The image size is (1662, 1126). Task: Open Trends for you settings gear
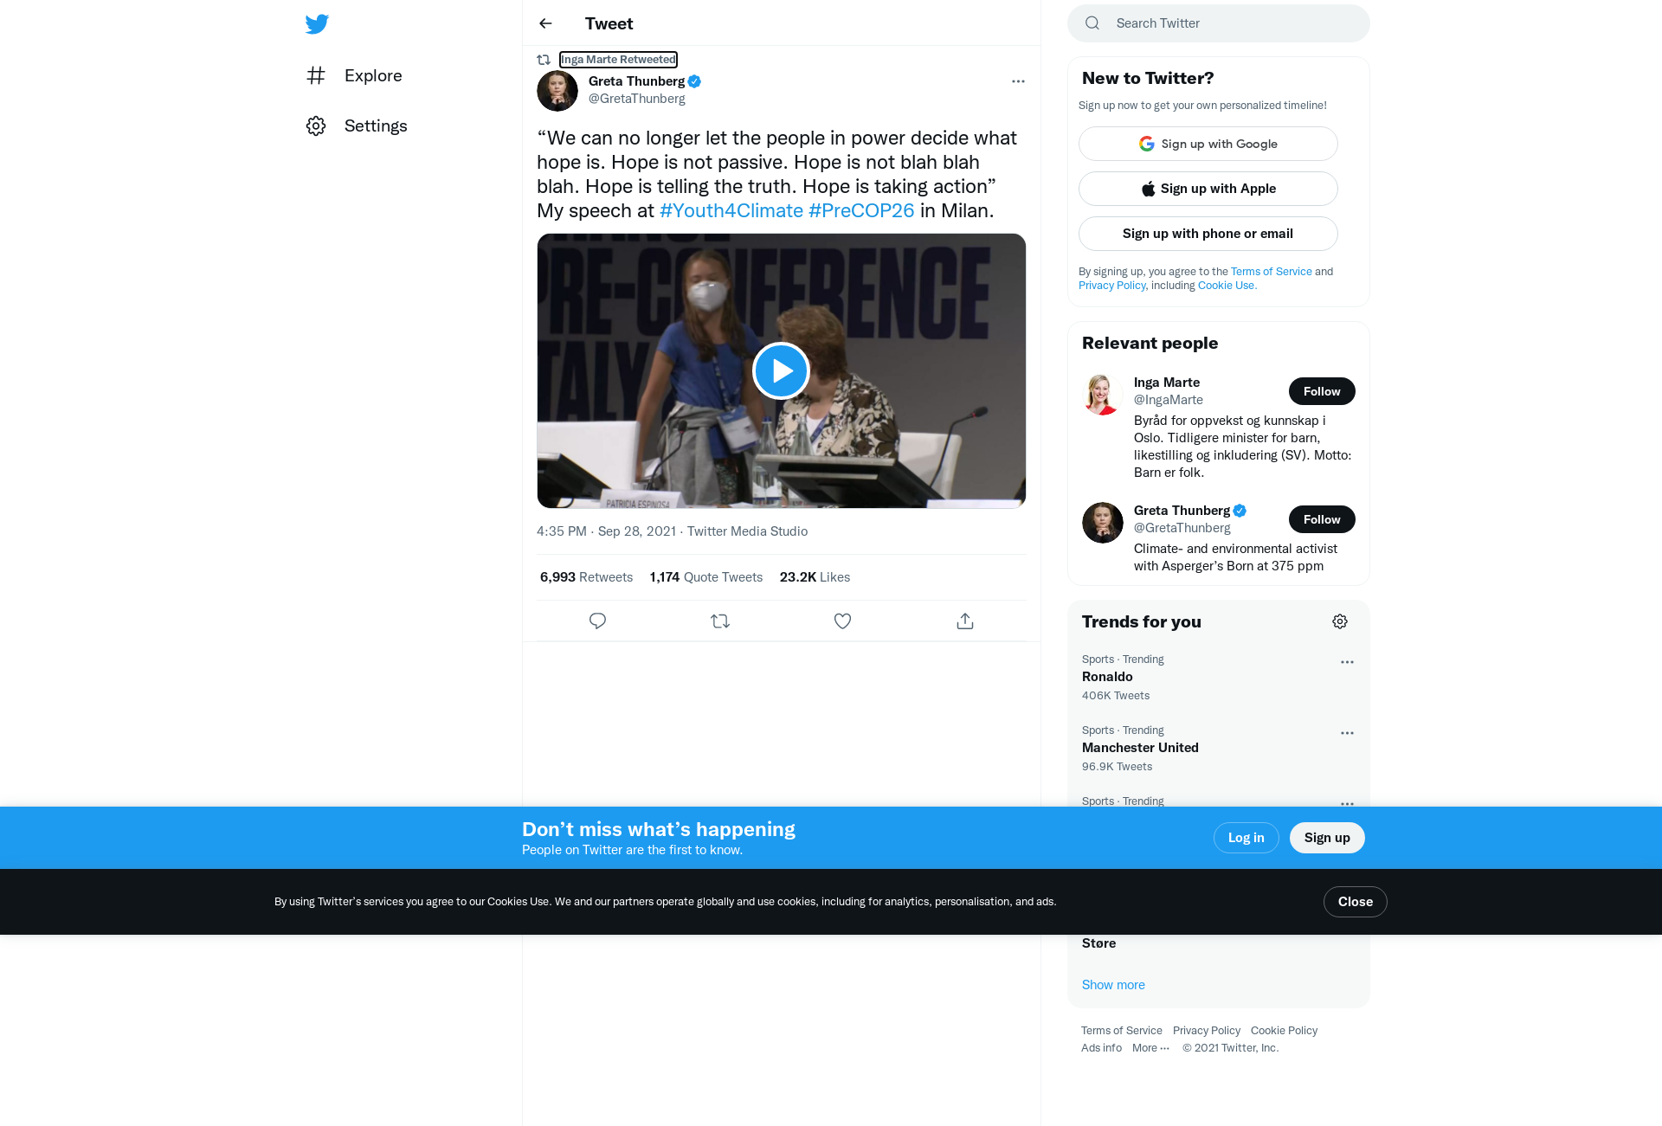tap(1340, 621)
